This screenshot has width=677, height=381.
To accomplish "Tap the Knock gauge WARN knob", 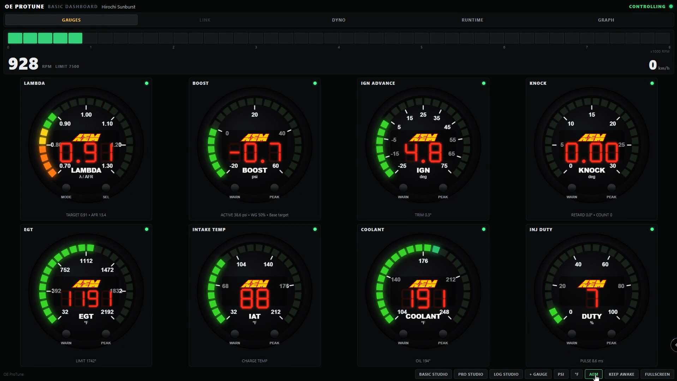I will (572, 187).
